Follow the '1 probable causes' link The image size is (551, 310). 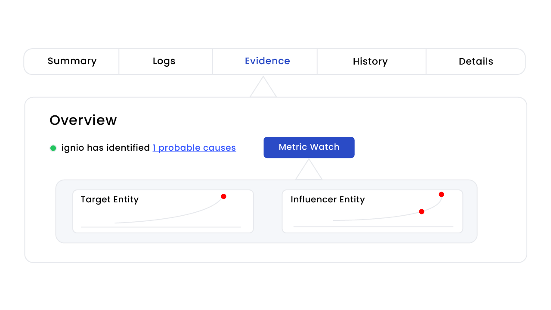(194, 148)
